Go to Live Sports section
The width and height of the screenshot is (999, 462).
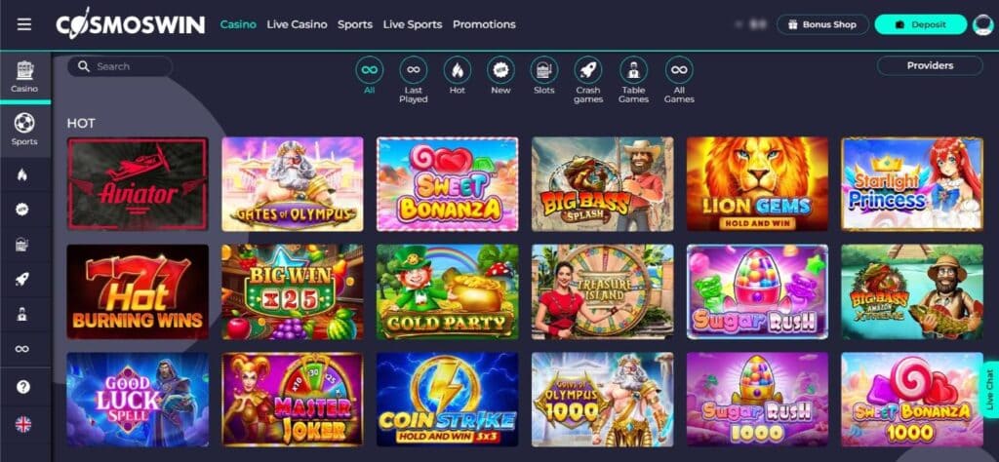[x=413, y=24]
